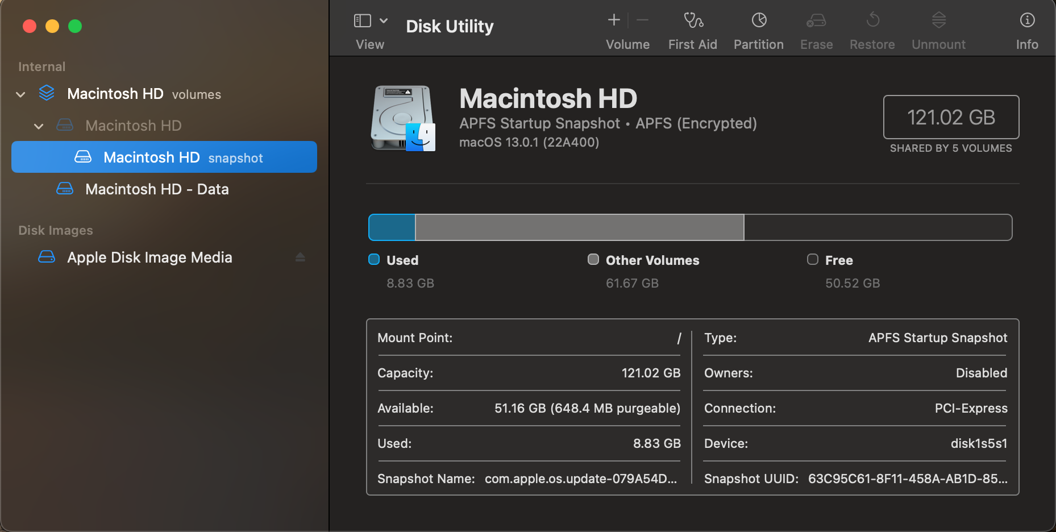Viewport: 1056px width, 532px height.
Task: Click the View toolbar label
Action: tap(370, 44)
